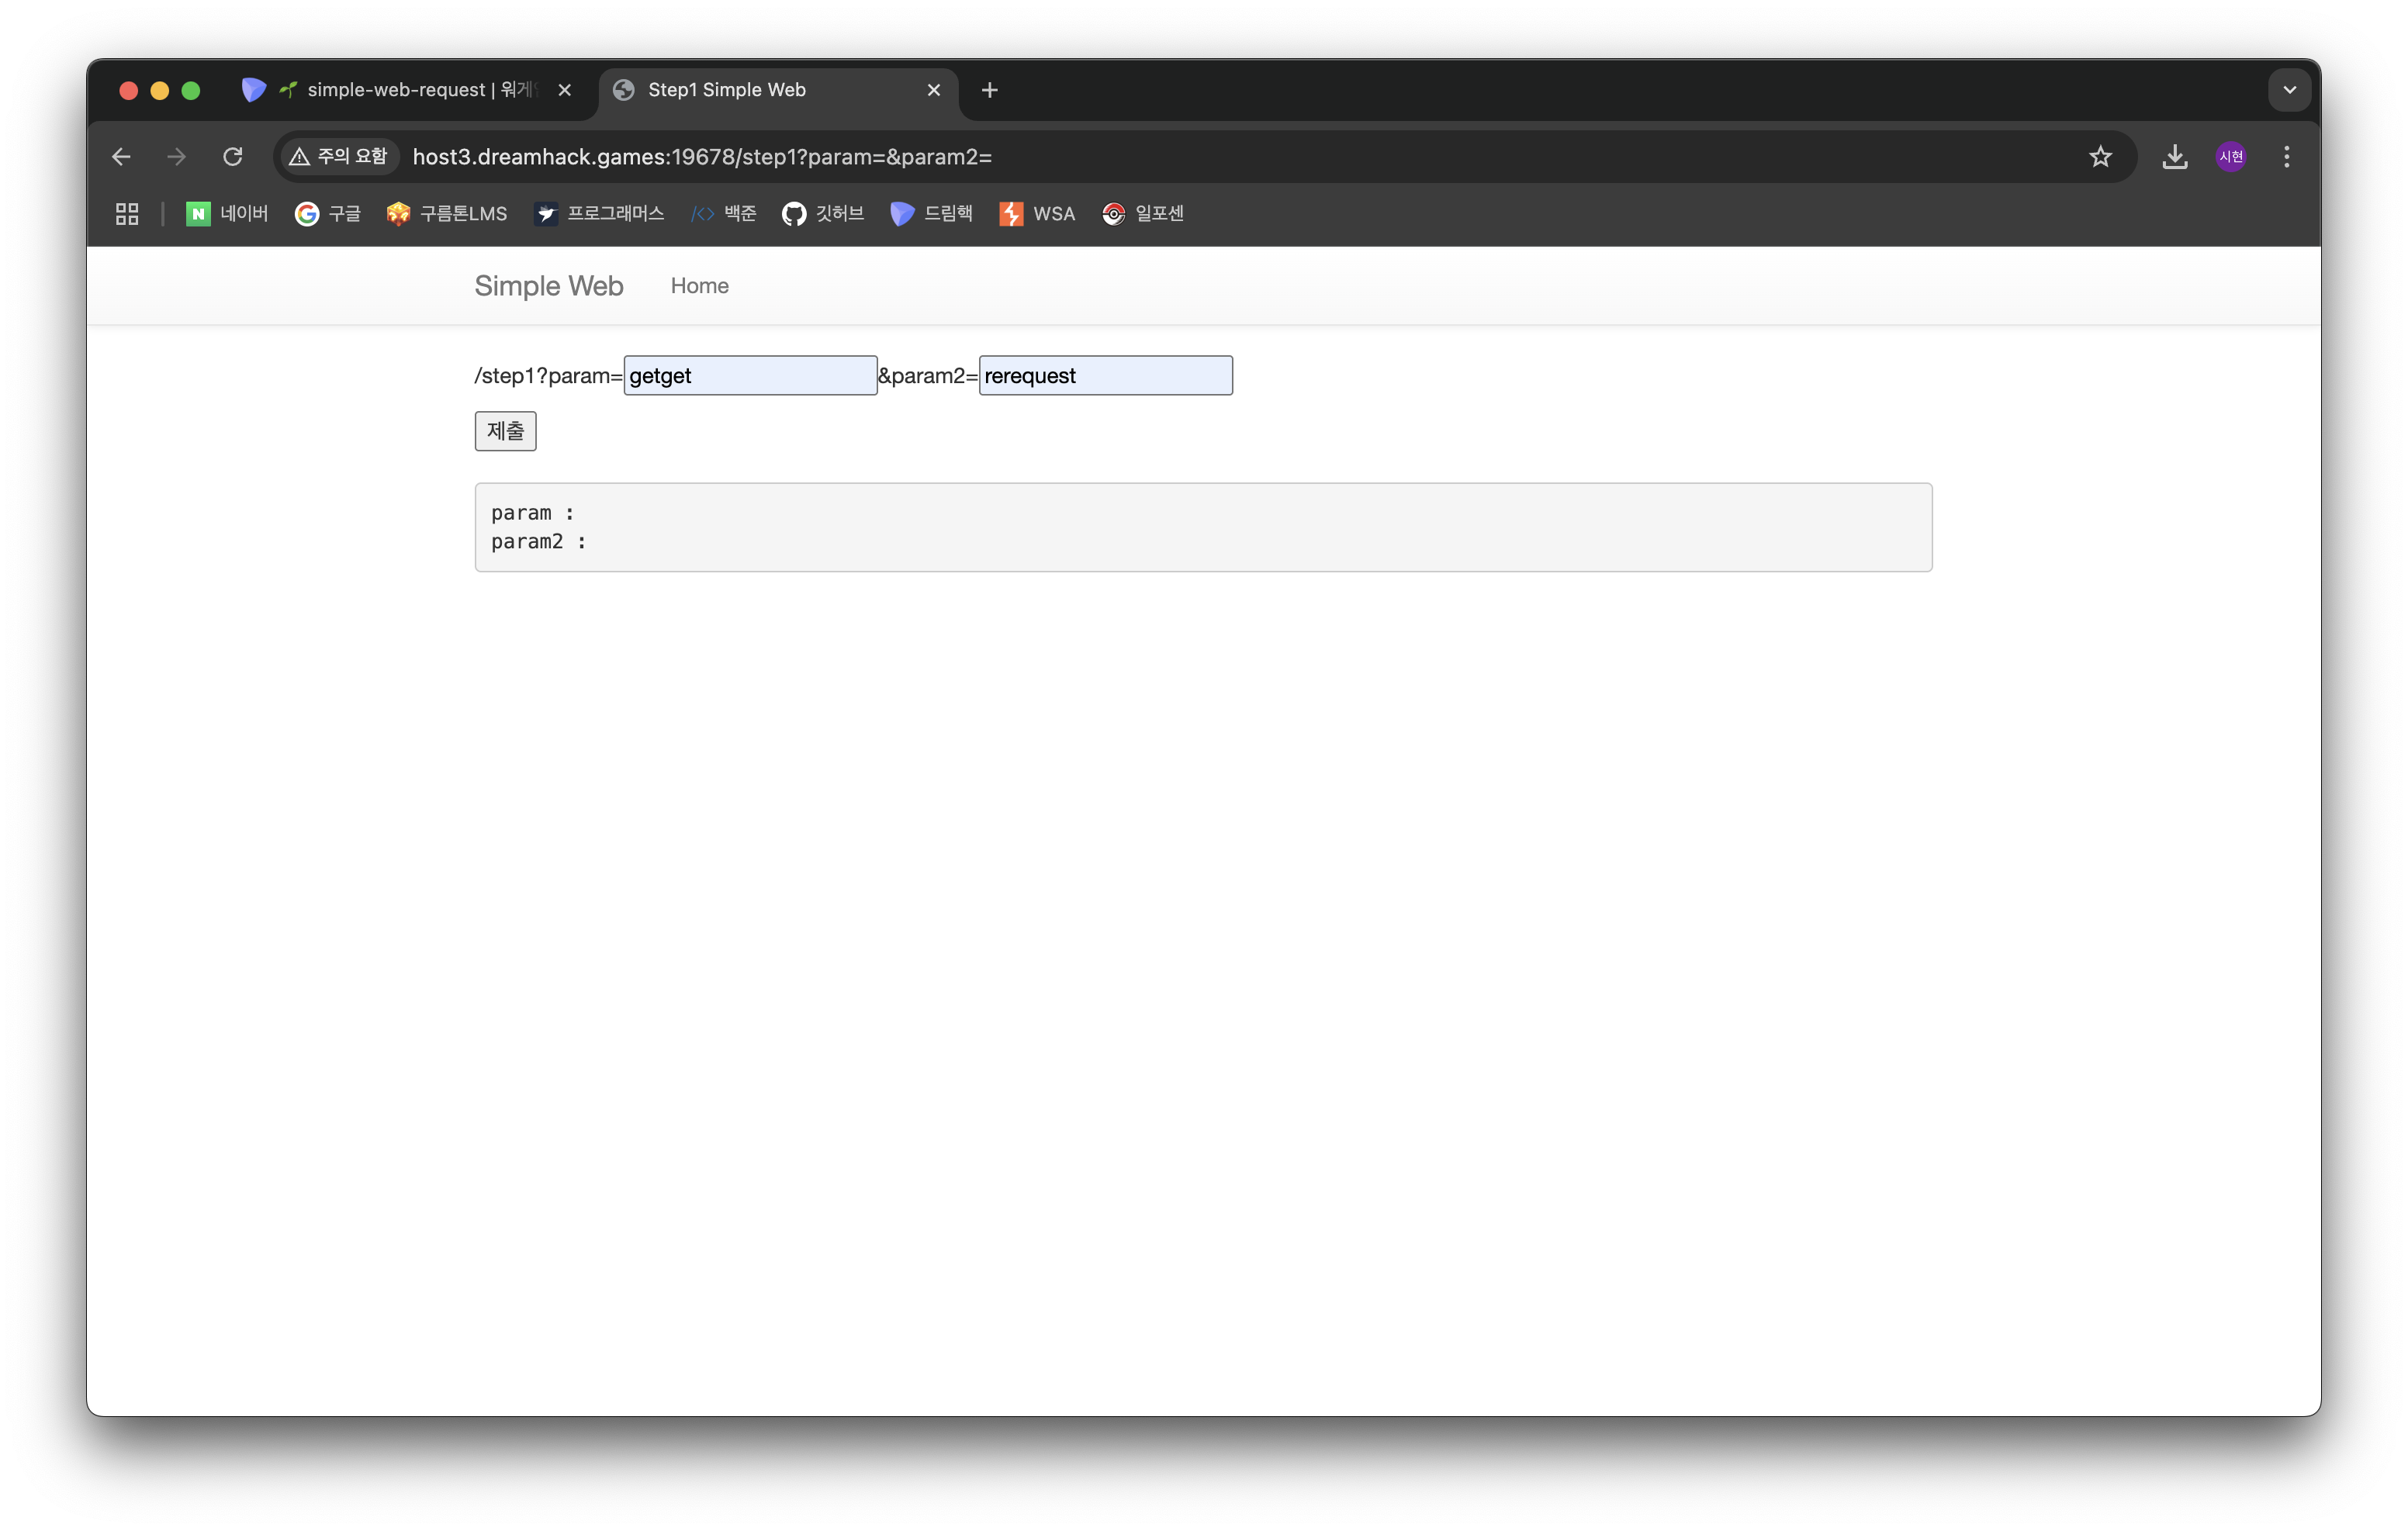Image resolution: width=2408 pixels, height=1531 pixels.
Task: Open the apps grid in bookmarks bar
Action: pyautogui.click(x=127, y=214)
